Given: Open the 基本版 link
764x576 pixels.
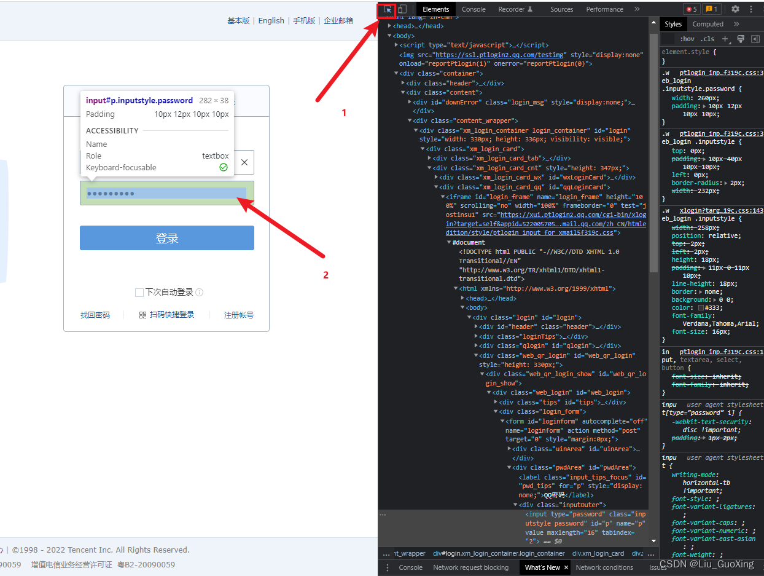Looking at the screenshot, I should (x=238, y=20).
